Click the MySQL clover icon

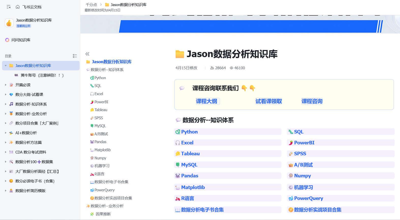pyautogui.click(x=177, y=165)
